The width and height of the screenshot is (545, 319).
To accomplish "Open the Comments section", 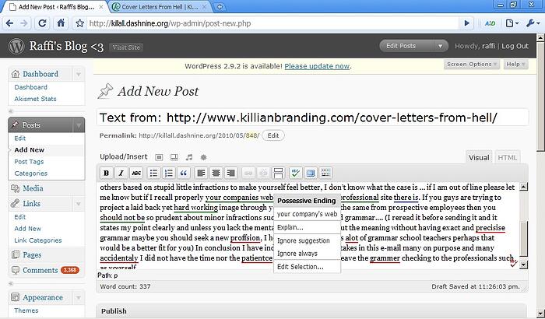I will pyautogui.click(x=40, y=270).
